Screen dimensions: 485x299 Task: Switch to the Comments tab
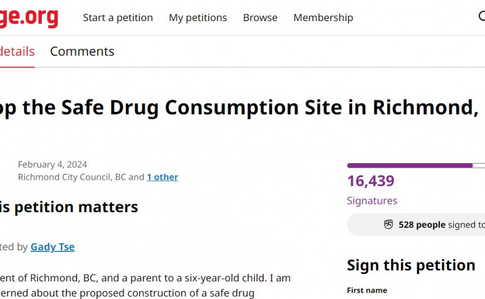click(x=82, y=52)
